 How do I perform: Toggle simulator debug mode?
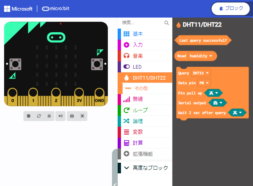point(49,116)
